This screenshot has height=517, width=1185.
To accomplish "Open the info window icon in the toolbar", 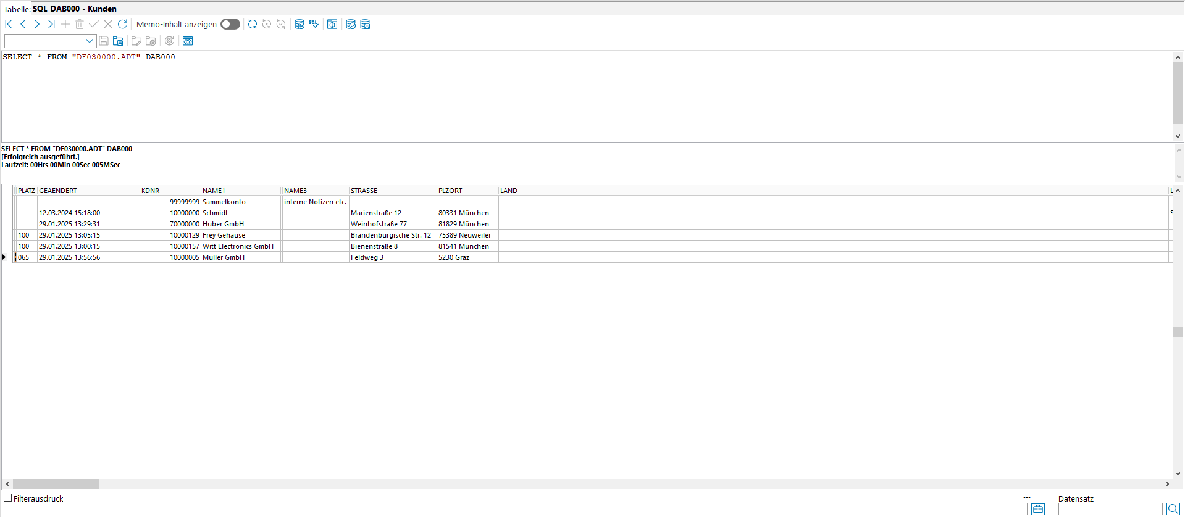I will [332, 24].
